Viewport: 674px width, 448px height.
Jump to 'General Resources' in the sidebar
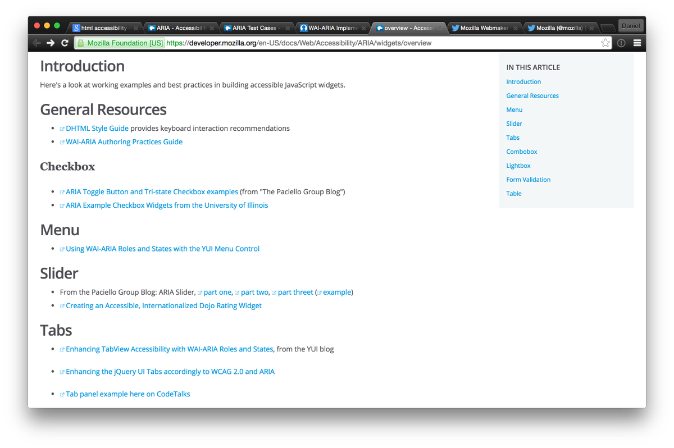point(532,95)
